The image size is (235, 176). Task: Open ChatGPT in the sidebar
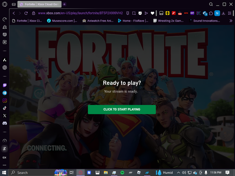click(x=5, y=68)
